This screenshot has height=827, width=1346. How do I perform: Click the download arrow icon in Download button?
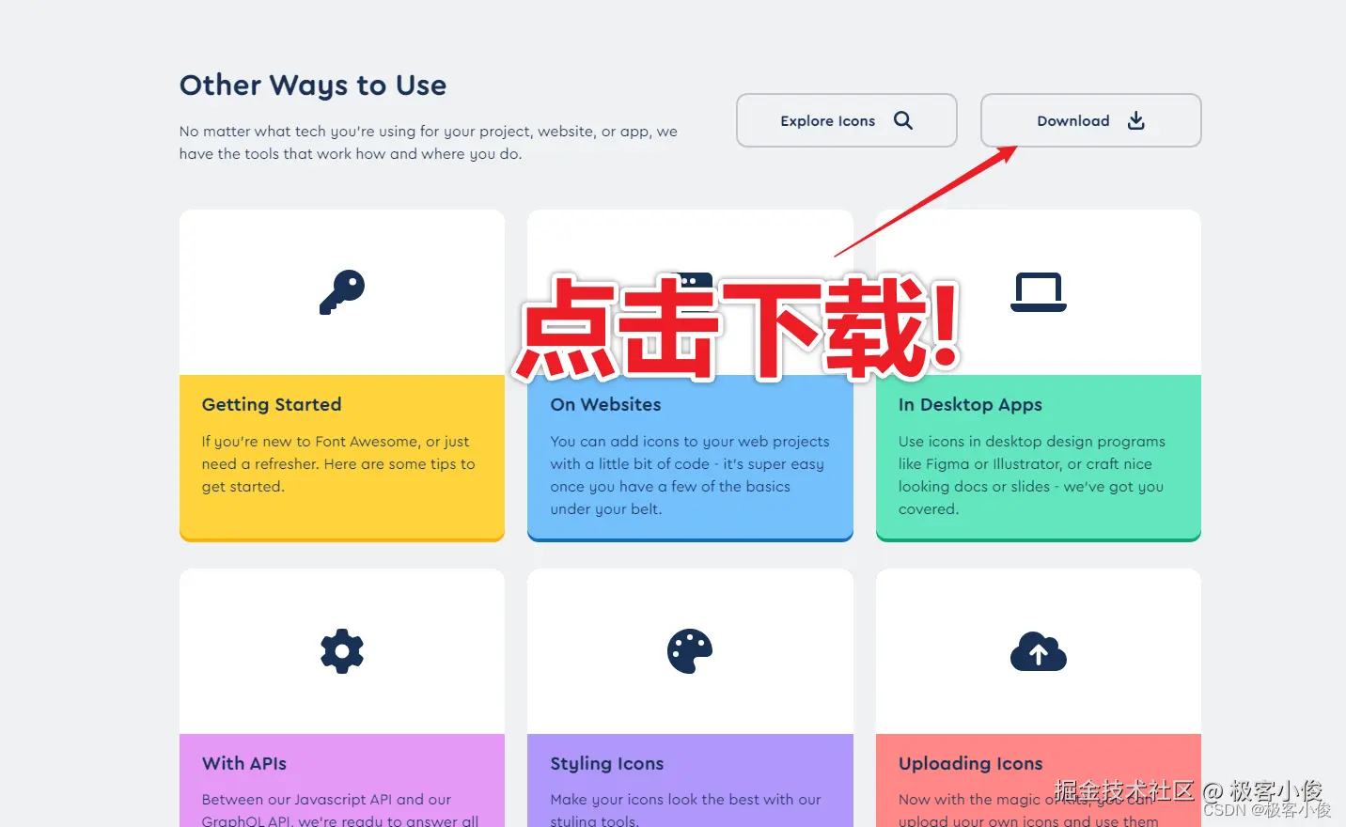(1136, 120)
